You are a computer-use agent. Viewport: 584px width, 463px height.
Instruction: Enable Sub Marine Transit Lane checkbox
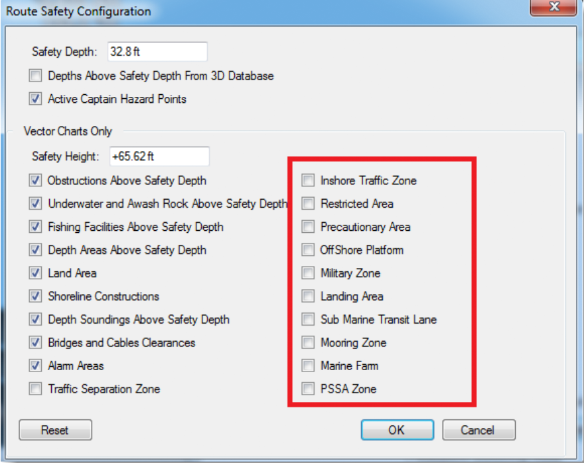coord(308,319)
